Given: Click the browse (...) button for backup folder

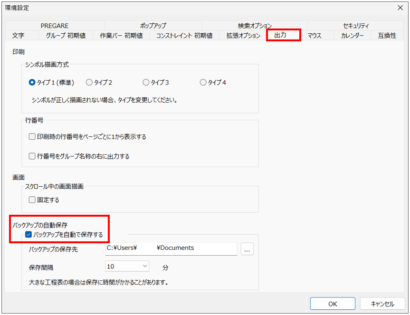Looking at the screenshot, I should coord(247,249).
